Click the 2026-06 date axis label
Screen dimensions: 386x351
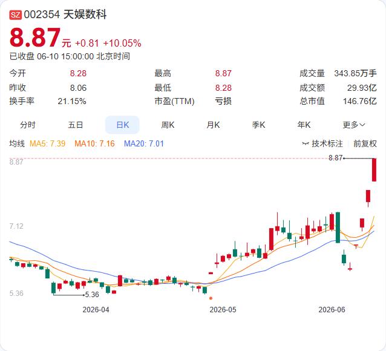332,310
